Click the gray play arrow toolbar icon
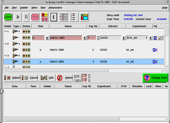Image resolution: width=170 pixels, height=123 pixels. pyautogui.click(x=17, y=17)
